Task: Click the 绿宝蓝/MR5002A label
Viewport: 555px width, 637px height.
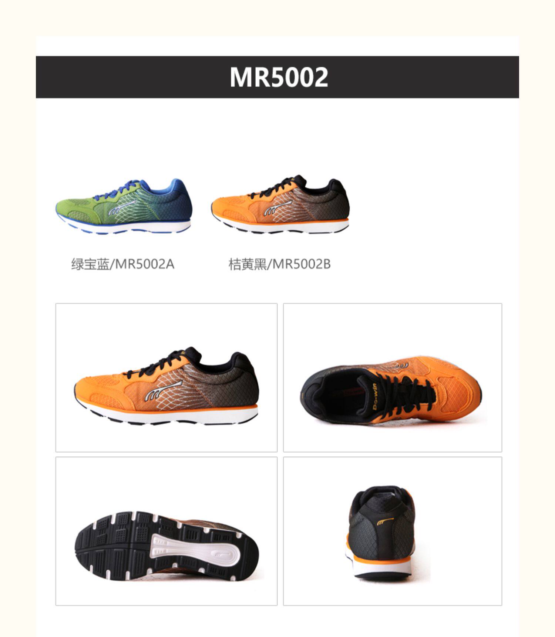Action: (x=122, y=264)
